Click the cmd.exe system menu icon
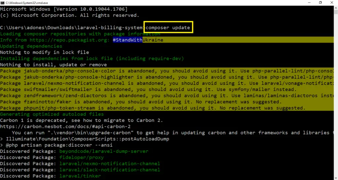 3,3
